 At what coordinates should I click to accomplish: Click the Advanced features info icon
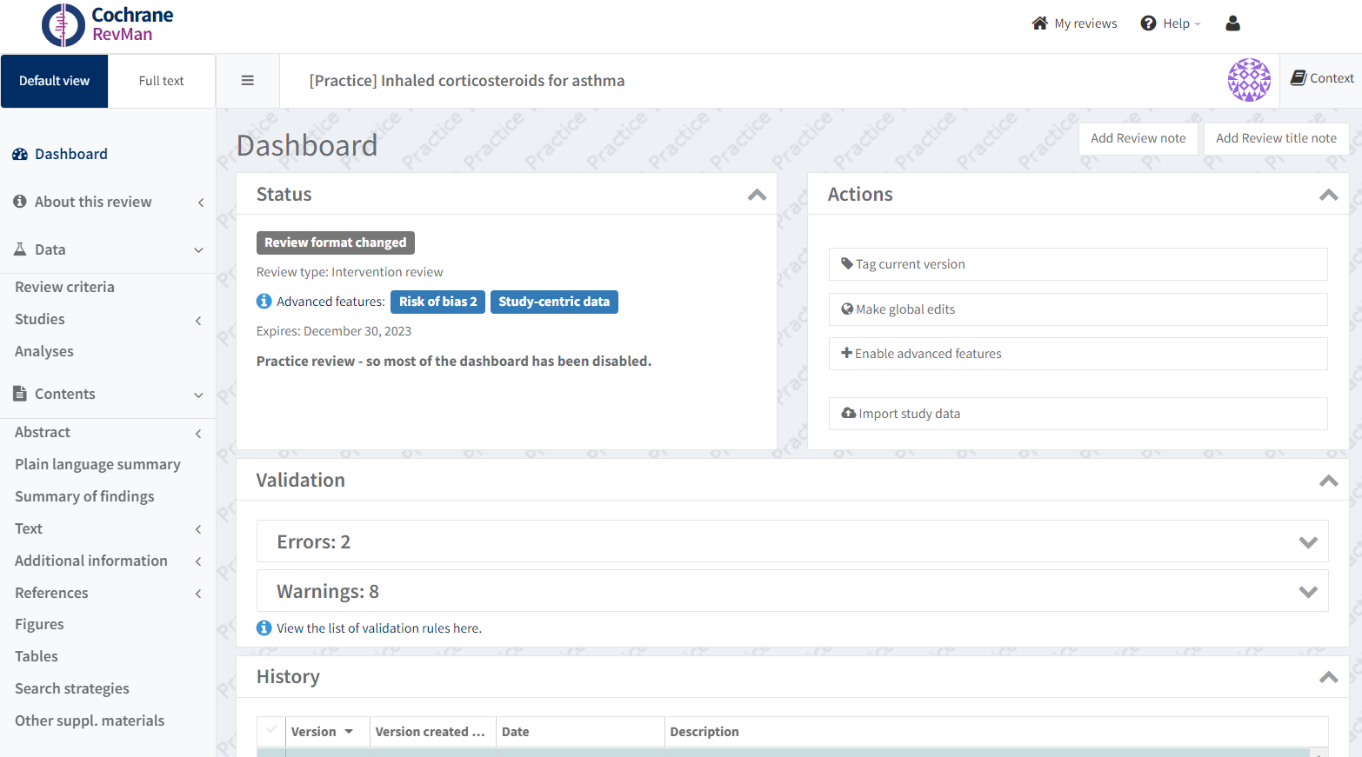pos(264,302)
